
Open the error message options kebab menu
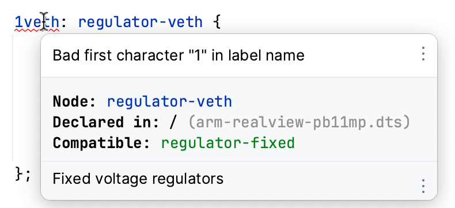tap(423, 54)
